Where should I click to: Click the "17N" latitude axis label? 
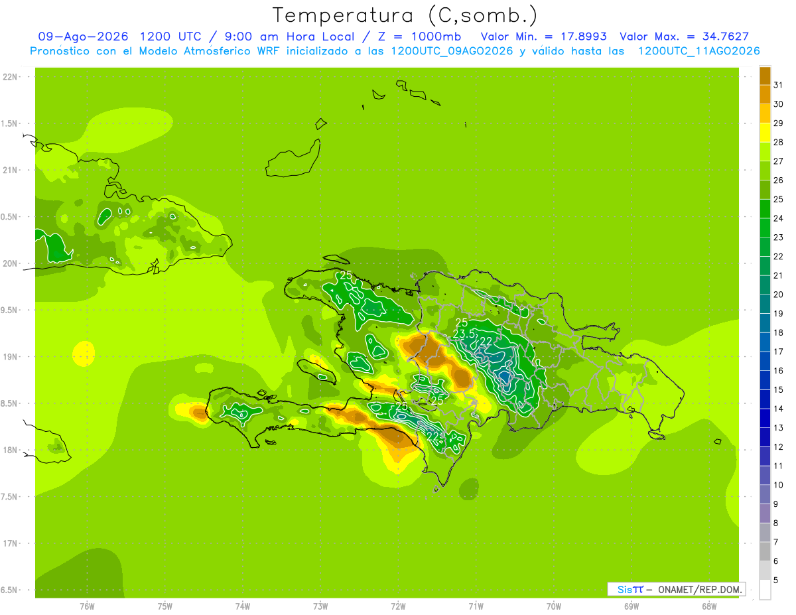point(10,543)
